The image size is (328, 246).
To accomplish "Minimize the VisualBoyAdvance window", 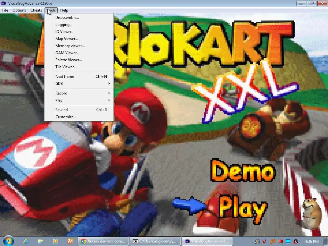I will pos(301,3).
